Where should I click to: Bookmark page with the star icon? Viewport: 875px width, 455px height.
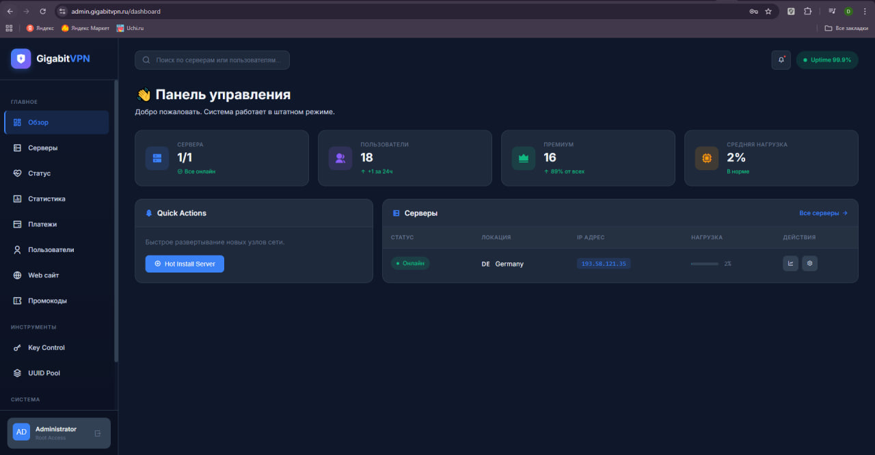click(768, 12)
